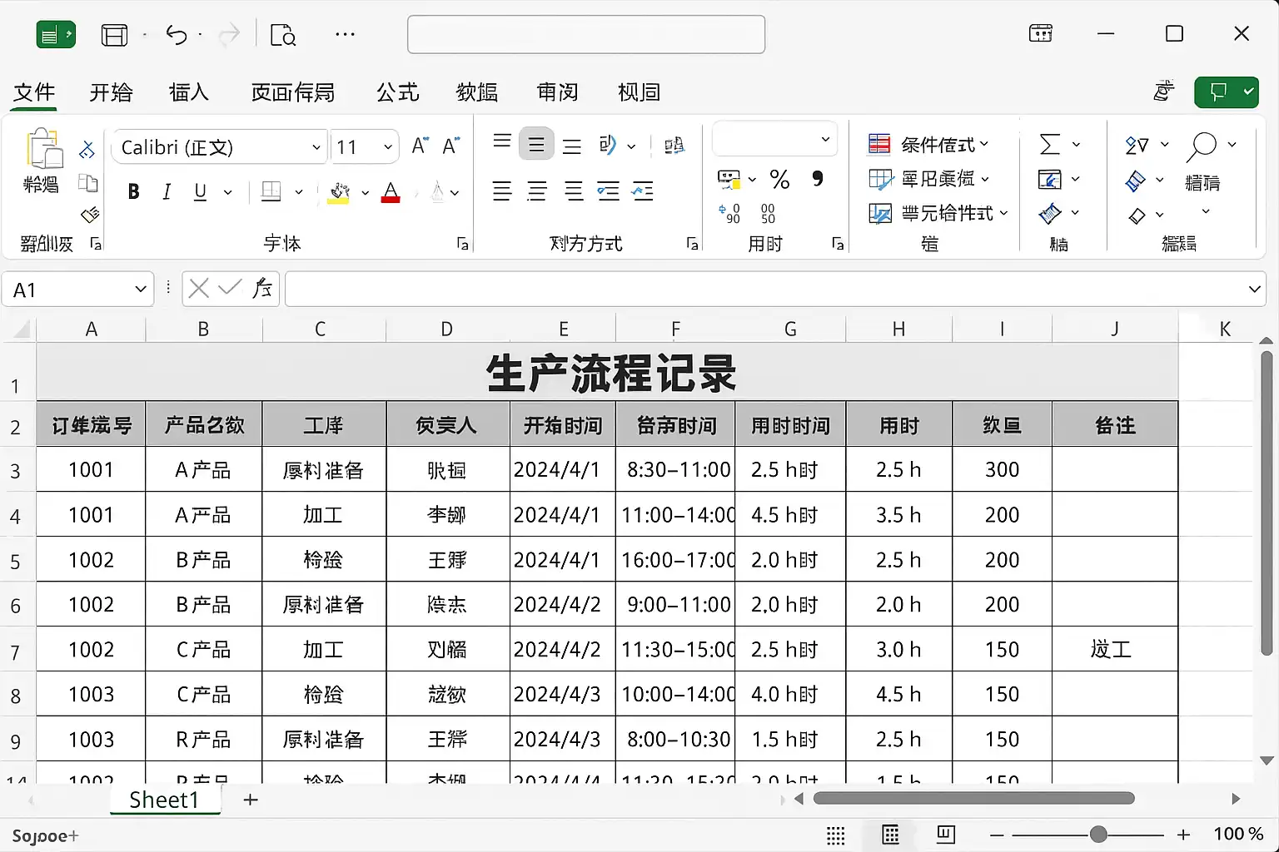Click the Format Painter brush icon
This screenshot has height=852, width=1279.
tap(89, 215)
